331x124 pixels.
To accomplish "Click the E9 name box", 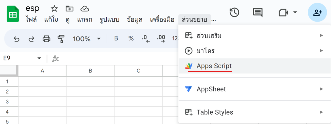I will [18, 58].
